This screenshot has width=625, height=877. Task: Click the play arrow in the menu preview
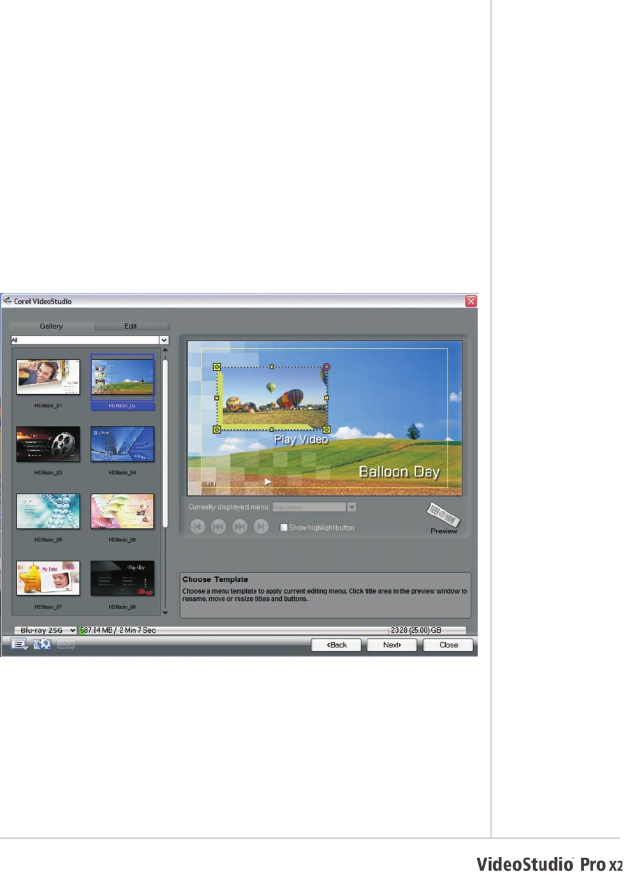click(268, 482)
